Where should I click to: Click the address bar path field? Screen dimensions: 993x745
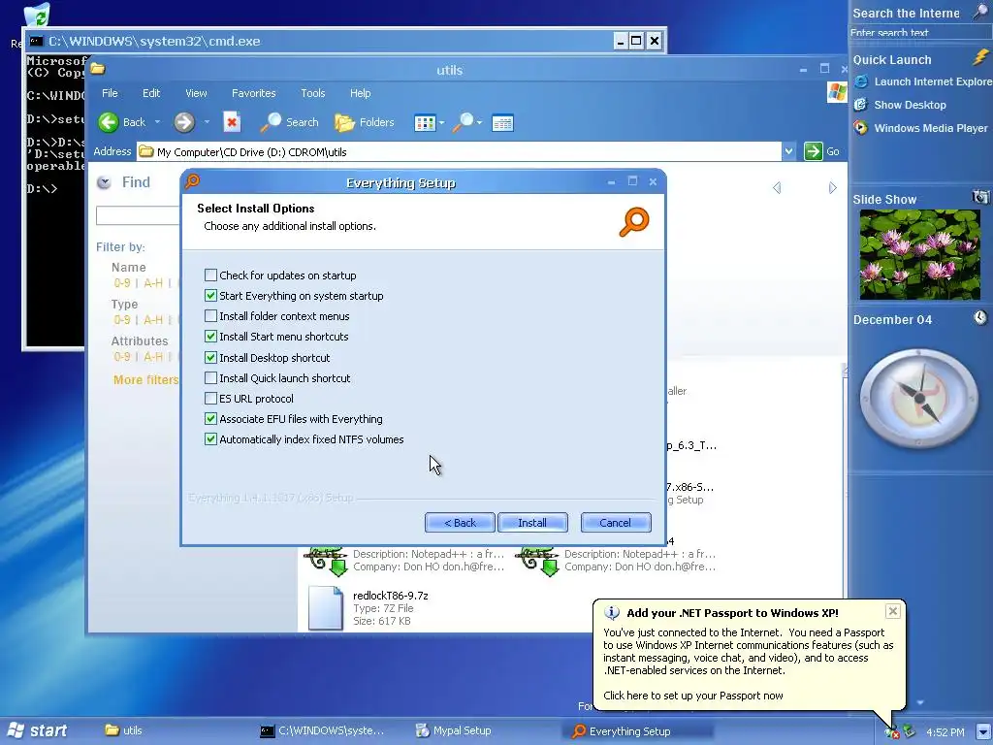coord(460,151)
